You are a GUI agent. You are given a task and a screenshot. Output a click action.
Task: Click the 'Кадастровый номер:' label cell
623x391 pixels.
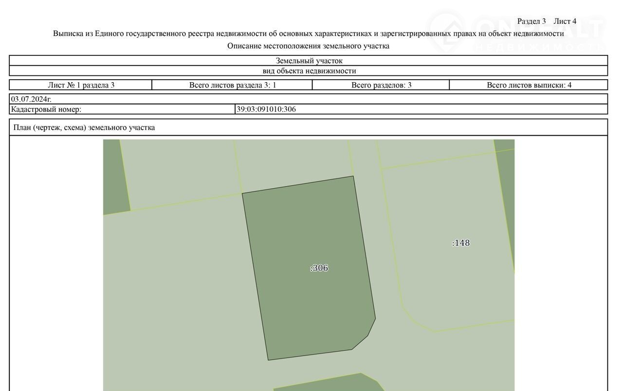tap(46, 109)
